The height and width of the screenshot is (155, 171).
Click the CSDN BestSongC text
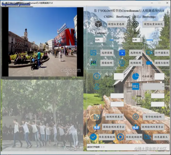[117, 17]
